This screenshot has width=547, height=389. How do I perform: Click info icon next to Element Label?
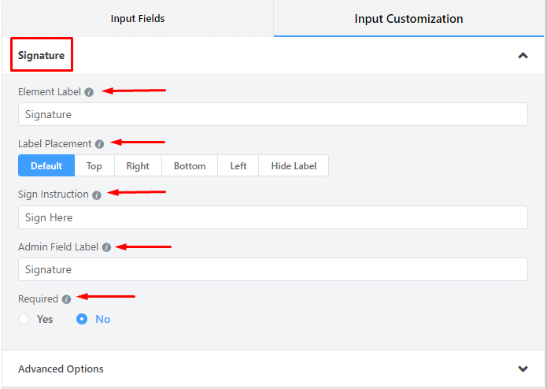pyautogui.click(x=89, y=92)
